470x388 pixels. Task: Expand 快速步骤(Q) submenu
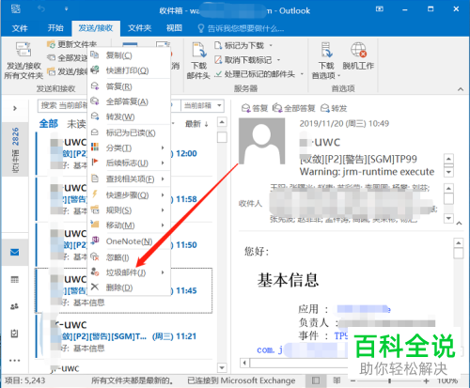[x=129, y=195]
